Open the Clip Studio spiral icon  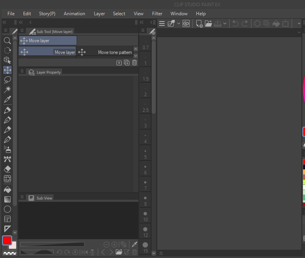[187, 23]
